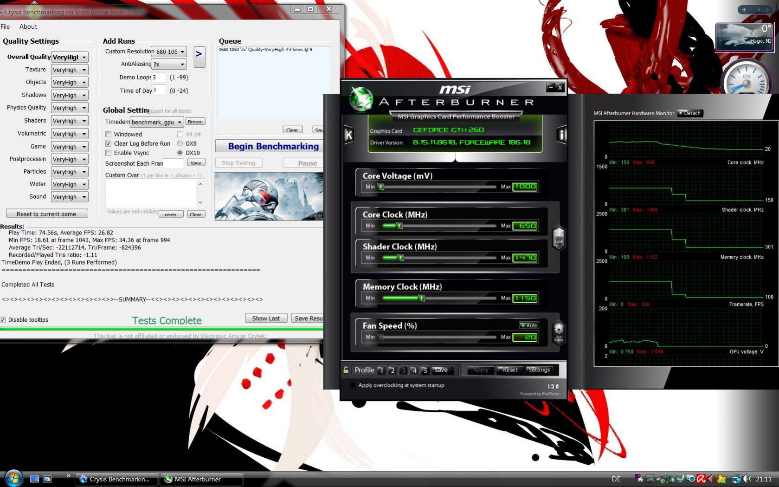Open the Timedemo benchmark_gpu dropdown

click(157, 122)
